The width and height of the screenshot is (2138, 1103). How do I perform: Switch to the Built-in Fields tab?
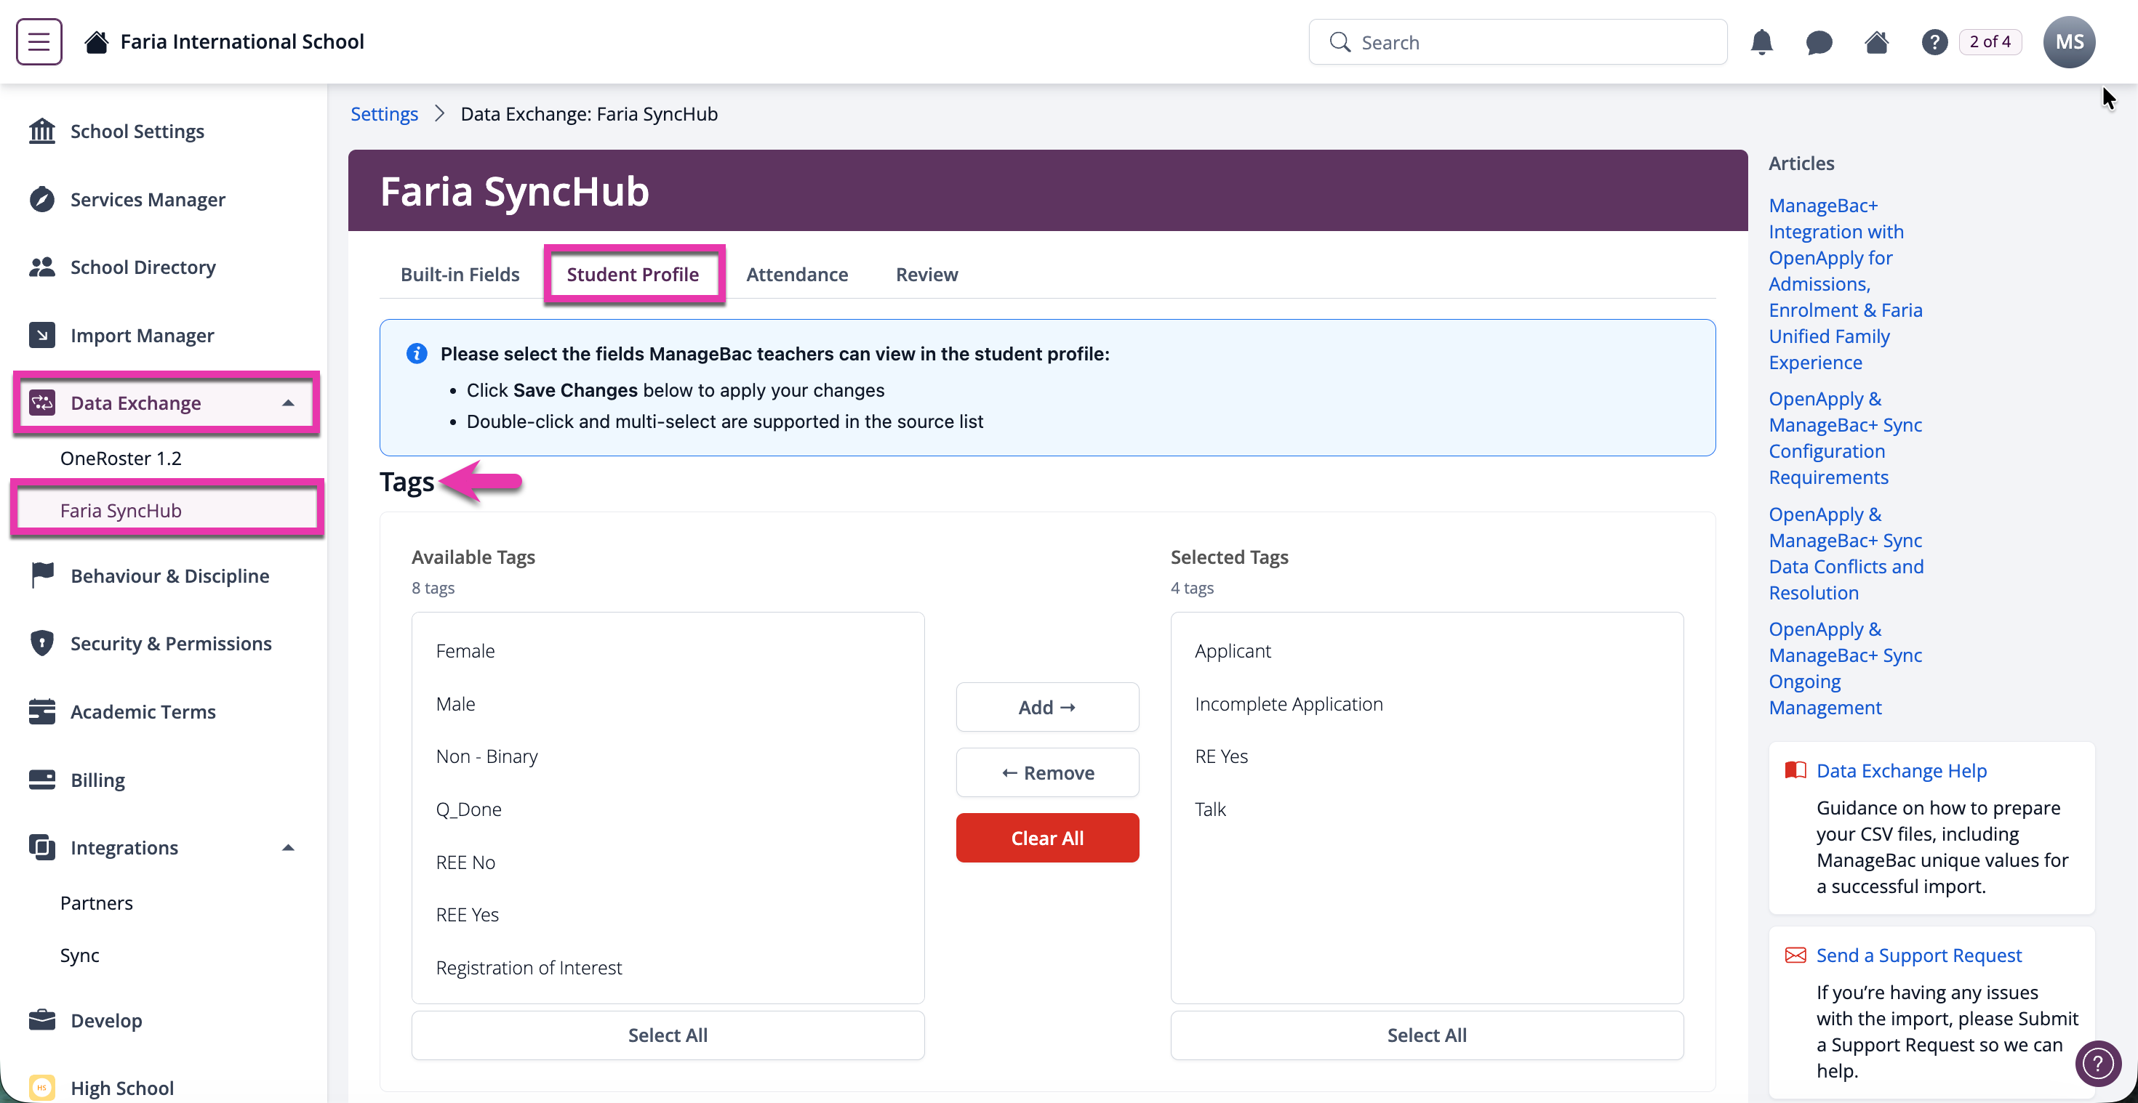pyautogui.click(x=460, y=275)
